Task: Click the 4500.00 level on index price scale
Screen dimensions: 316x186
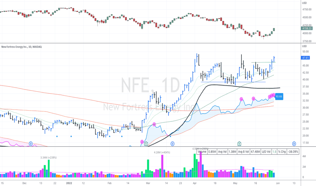Action: point(307,17)
